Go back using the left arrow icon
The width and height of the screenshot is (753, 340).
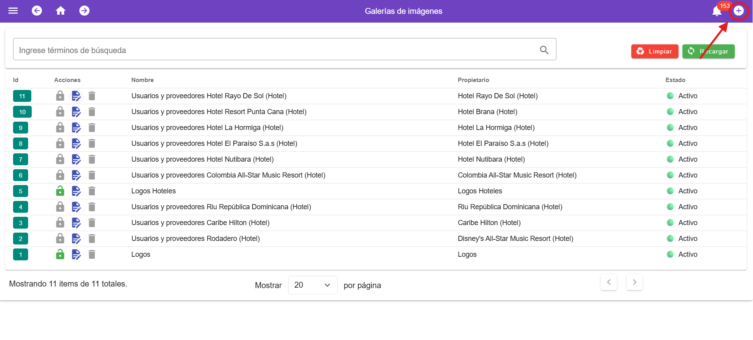[x=37, y=11]
